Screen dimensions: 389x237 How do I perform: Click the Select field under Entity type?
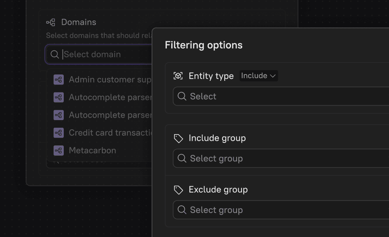pos(241,96)
